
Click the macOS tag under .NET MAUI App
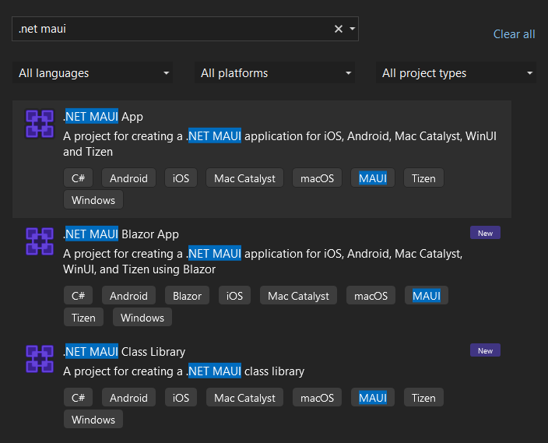point(317,178)
